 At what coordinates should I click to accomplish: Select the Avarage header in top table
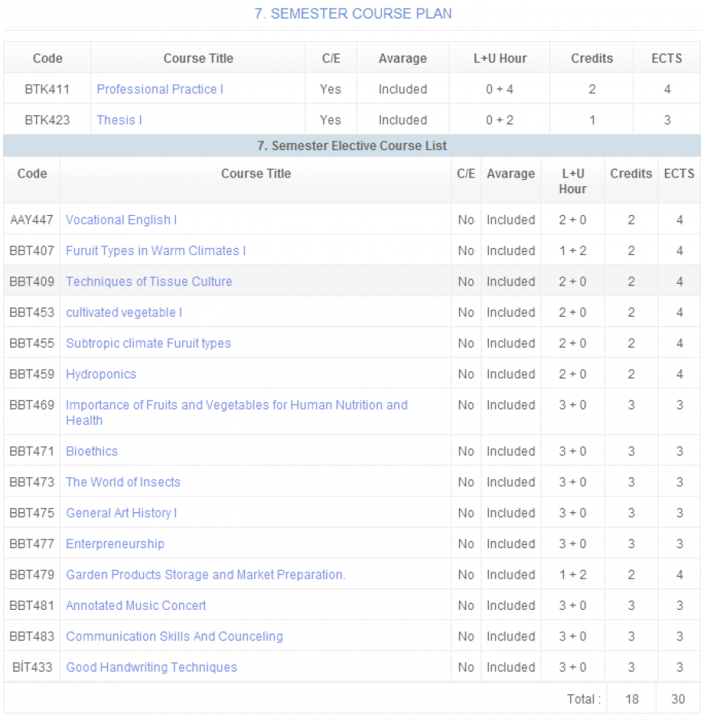click(402, 59)
